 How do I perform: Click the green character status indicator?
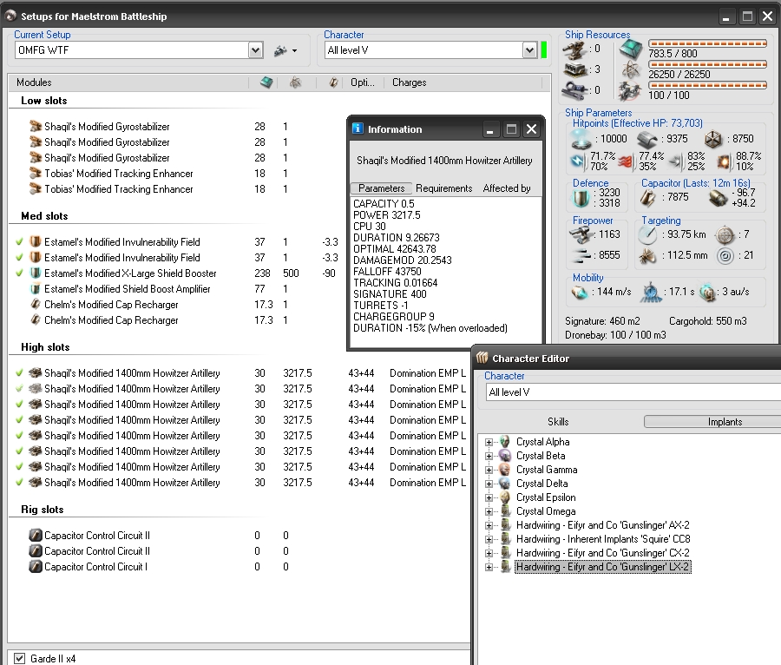tap(544, 50)
